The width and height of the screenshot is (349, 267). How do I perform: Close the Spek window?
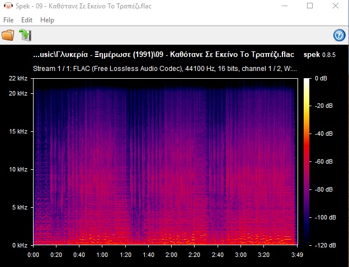tap(336, 6)
